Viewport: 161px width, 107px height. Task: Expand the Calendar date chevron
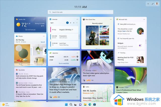pos(77,23)
